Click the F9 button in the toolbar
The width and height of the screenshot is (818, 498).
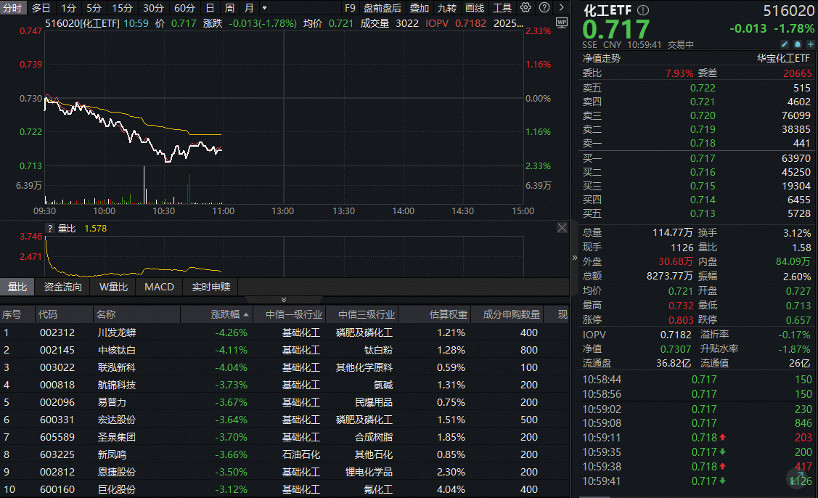(351, 9)
